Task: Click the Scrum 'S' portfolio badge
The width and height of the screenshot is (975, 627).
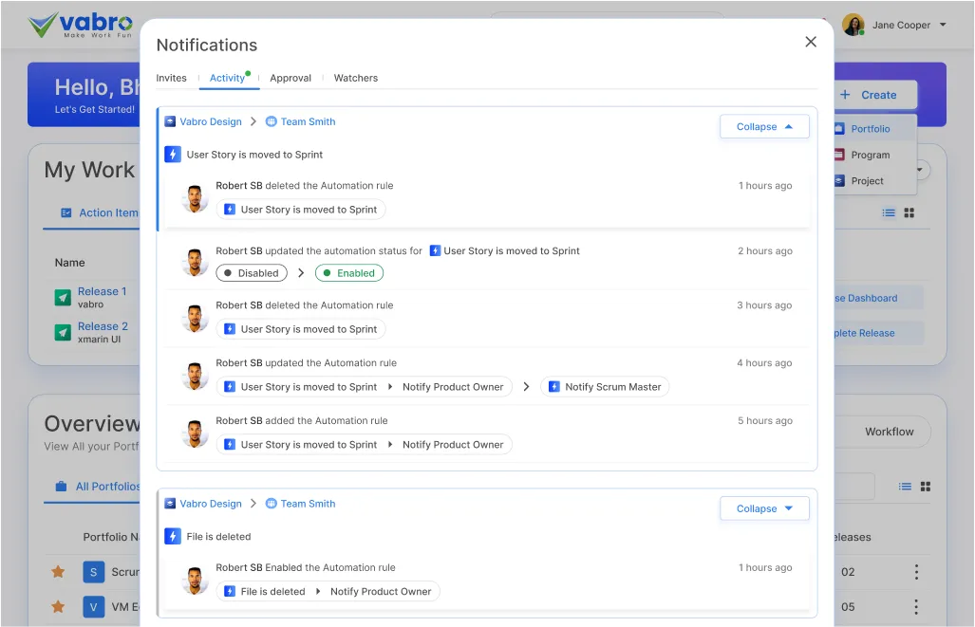Action: [93, 572]
